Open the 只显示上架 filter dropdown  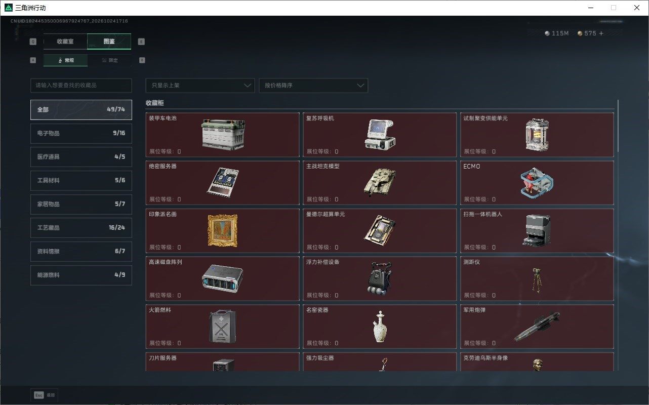[x=199, y=86]
